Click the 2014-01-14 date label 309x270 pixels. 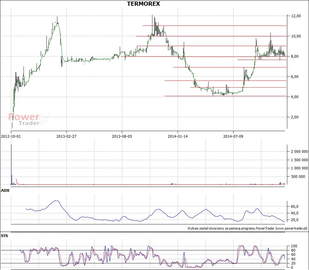tap(178, 136)
